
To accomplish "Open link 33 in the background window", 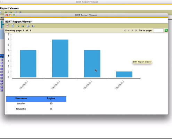I will pos(2,78).
